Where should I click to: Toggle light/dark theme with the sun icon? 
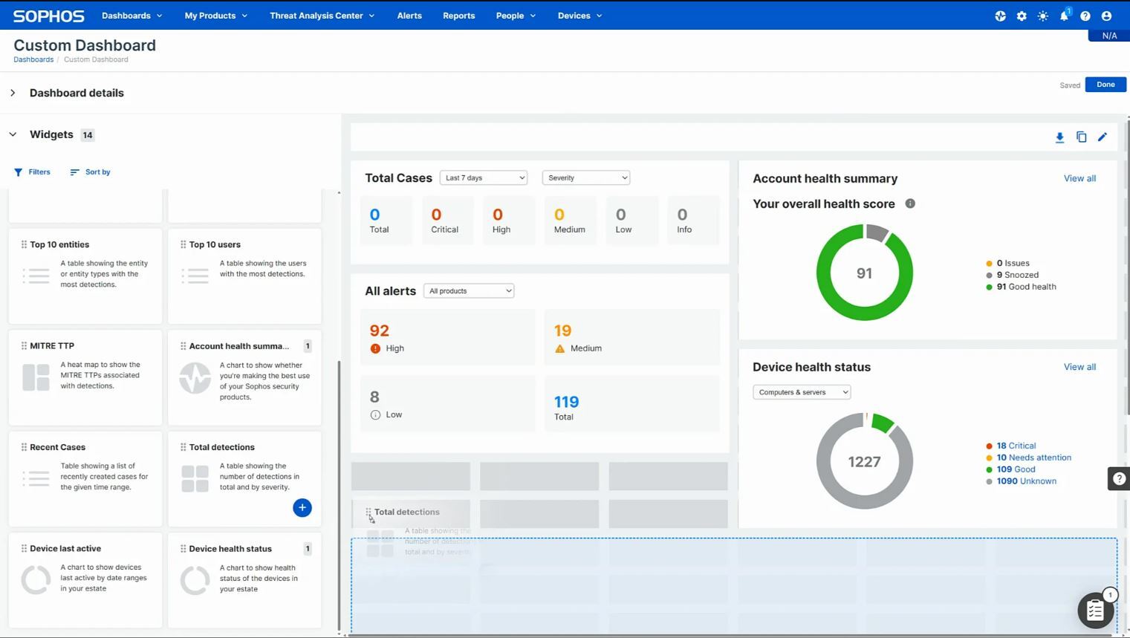(x=1042, y=15)
